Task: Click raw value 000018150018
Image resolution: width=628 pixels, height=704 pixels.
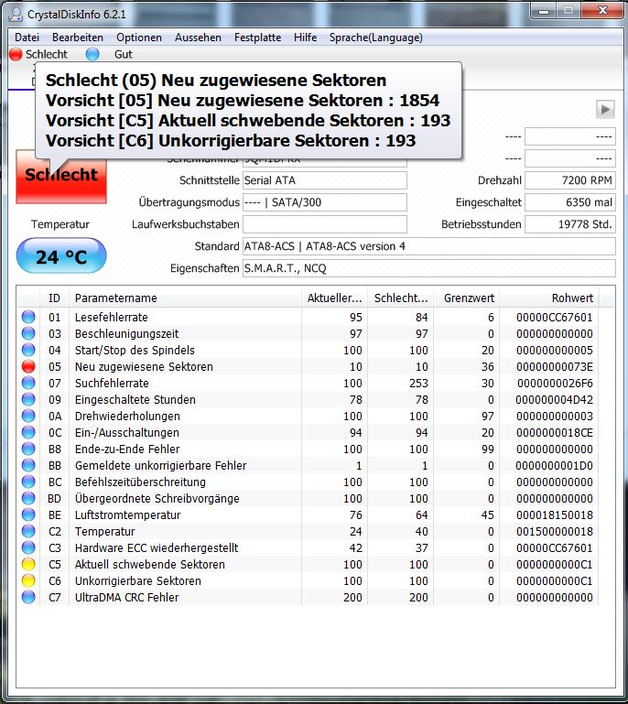Action: [x=555, y=515]
